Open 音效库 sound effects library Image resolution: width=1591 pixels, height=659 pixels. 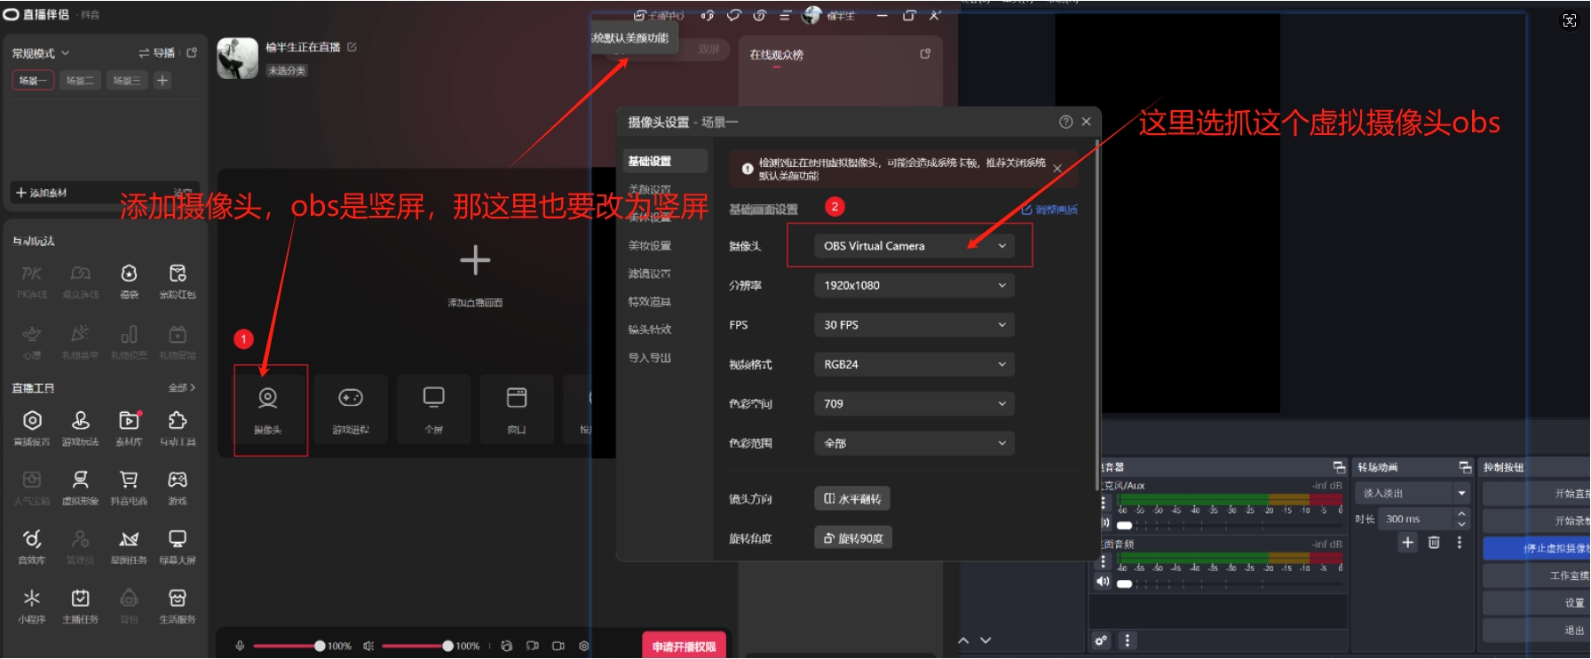pyautogui.click(x=32, y=547)
